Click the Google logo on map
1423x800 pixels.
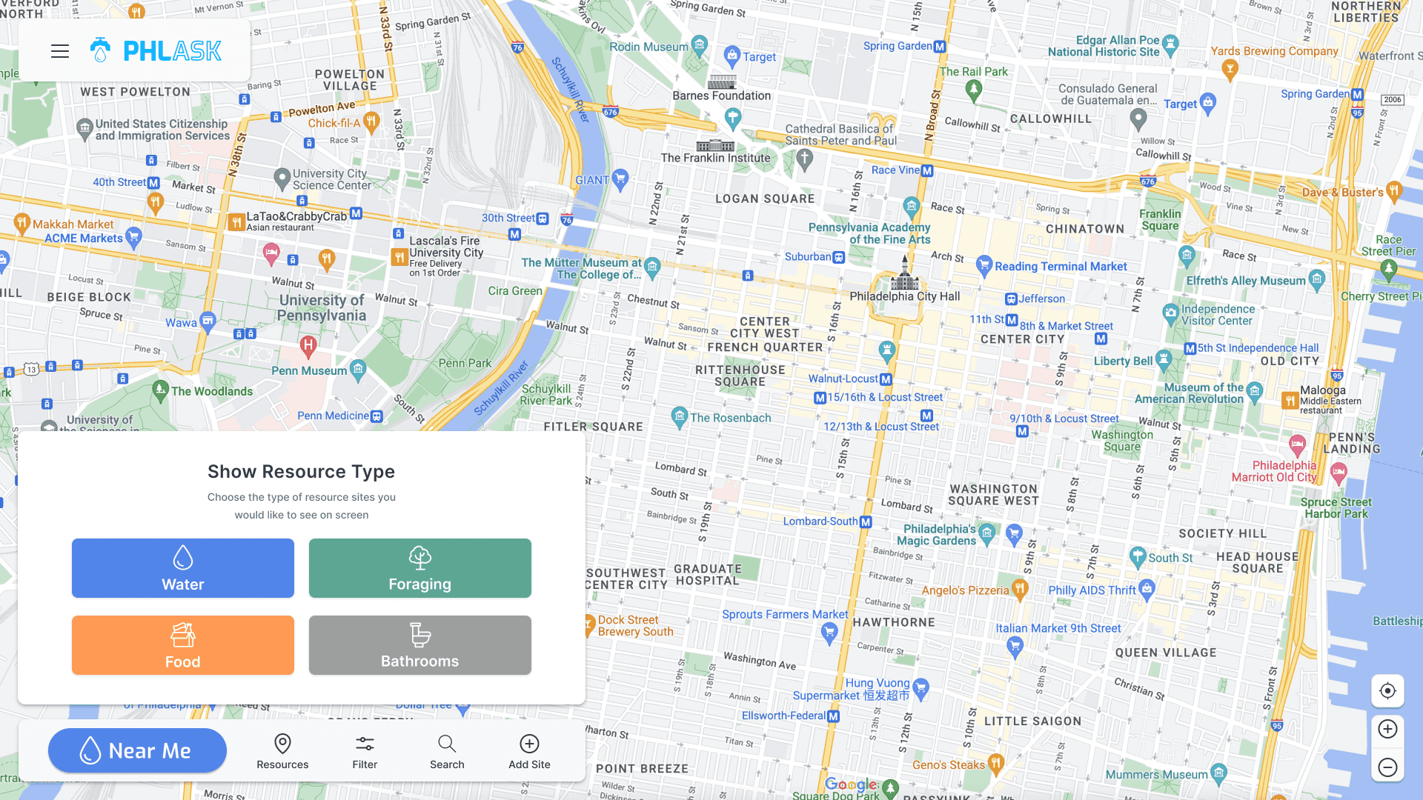pos(851,784)
